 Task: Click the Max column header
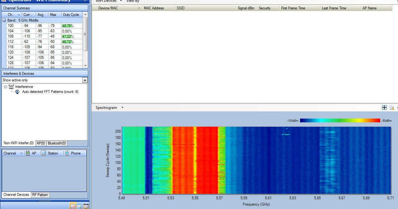[54, 15]
